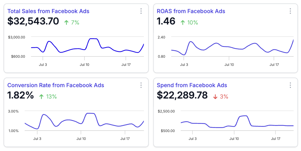Click the $22,289.78 spend value
The image size is (301, 151).
coord(182,95)
